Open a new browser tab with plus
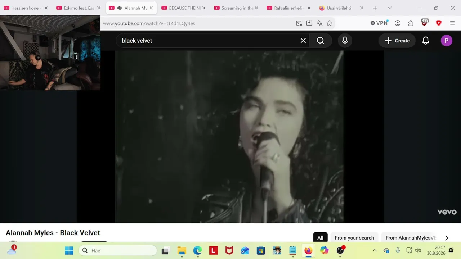Screen dimensions: 461x259 375,8
